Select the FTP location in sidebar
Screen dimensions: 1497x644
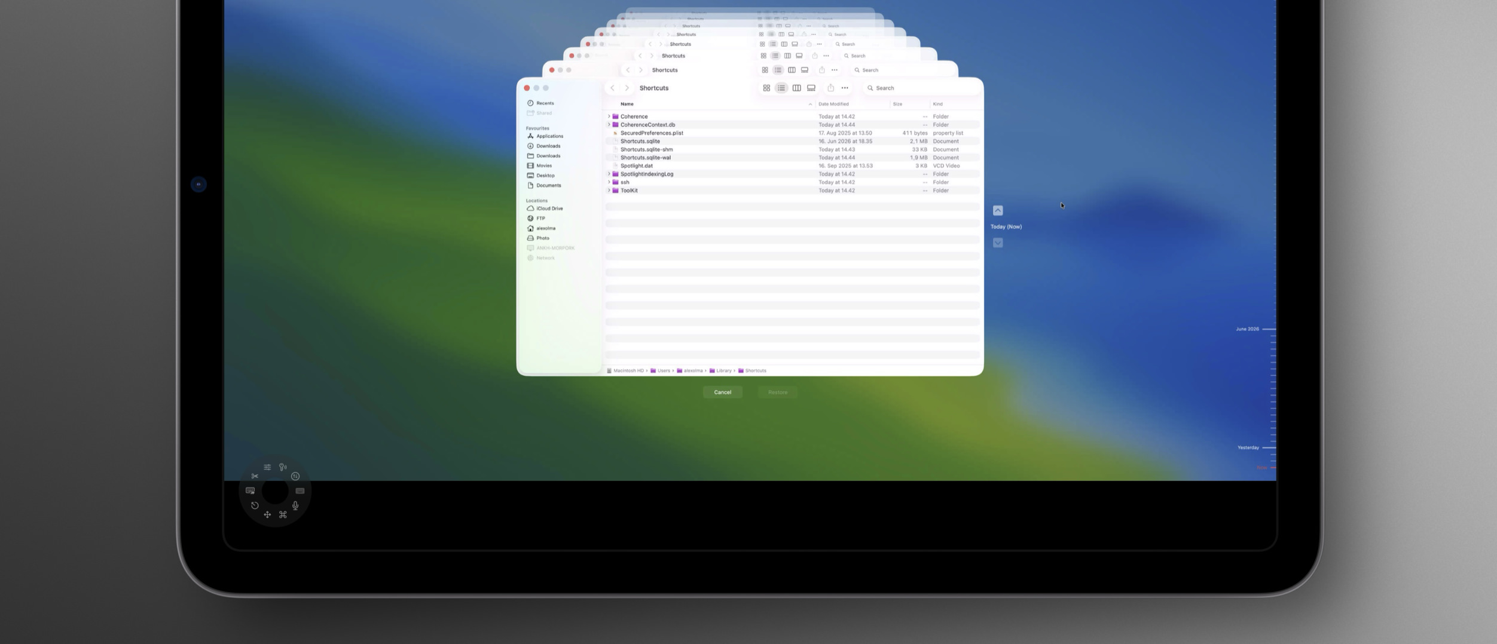pyautogui.click(x=536, y=218)
